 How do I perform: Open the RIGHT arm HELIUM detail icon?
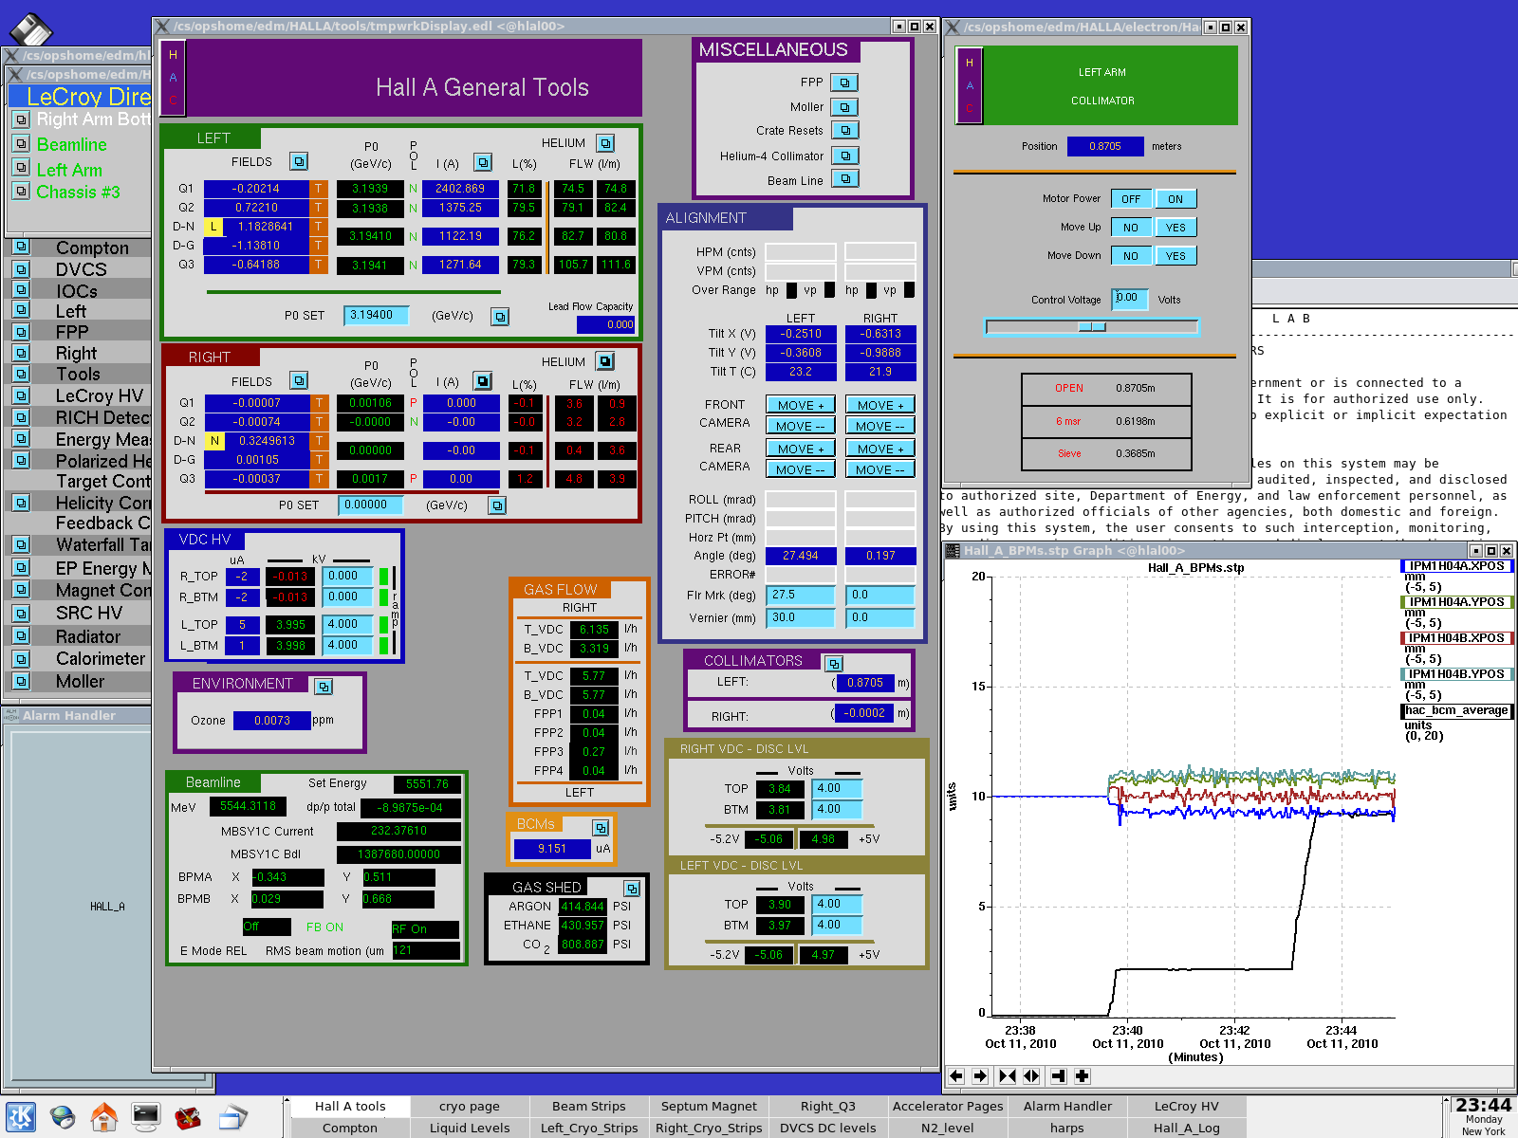pos(605,361)
